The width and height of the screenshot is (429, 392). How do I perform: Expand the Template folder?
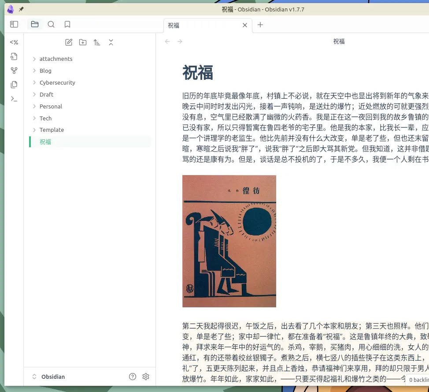point(90,130)
